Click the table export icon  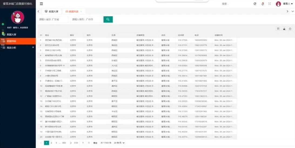[284, 29]
